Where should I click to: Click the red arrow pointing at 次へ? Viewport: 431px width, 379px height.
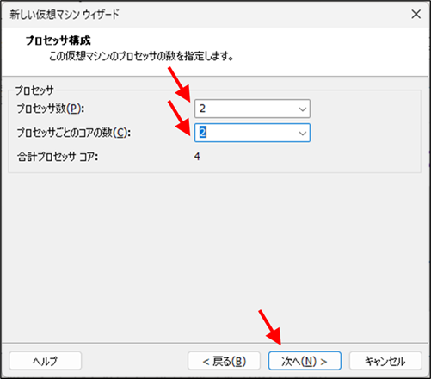(270, 327)
